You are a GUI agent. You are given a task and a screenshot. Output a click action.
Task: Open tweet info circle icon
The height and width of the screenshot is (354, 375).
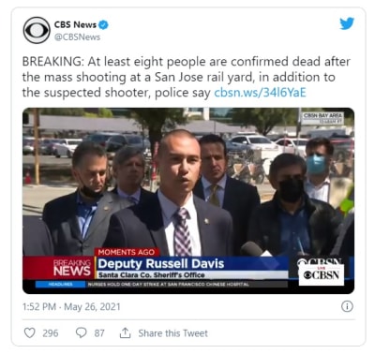(x=347, y=306)
